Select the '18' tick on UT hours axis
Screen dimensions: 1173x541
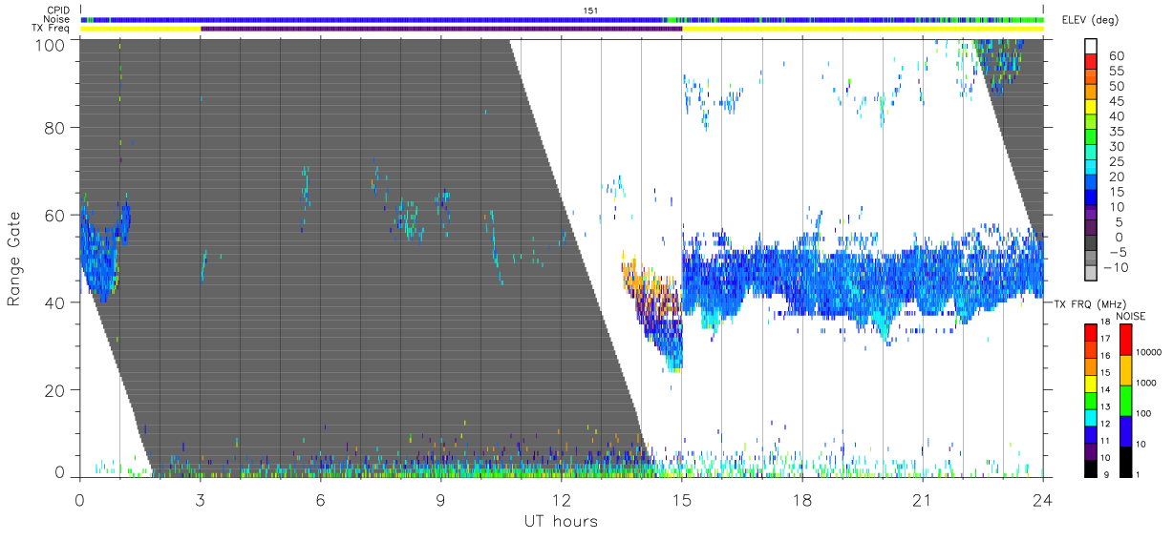801,500
